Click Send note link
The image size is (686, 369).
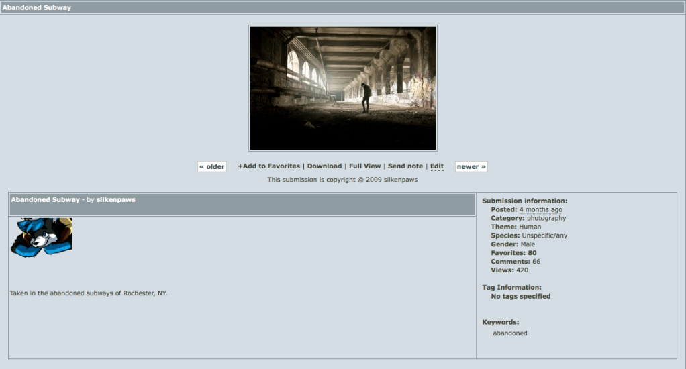point(405,166)
